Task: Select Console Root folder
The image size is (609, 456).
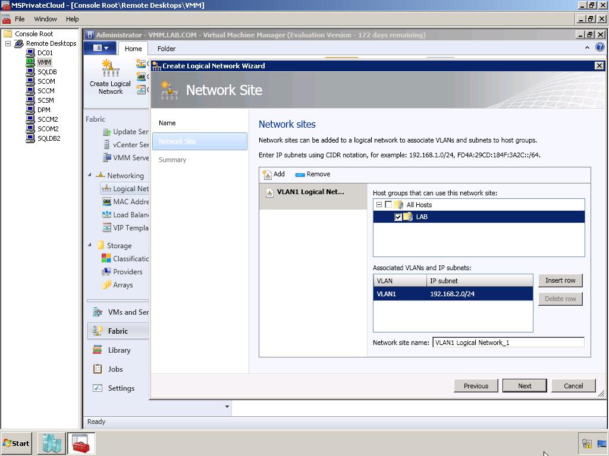Action: point(33,34)
